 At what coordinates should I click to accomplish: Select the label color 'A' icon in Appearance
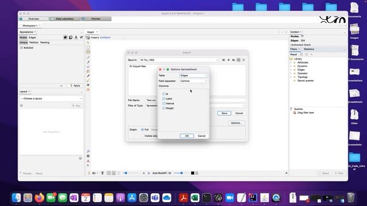coord(76,37)
